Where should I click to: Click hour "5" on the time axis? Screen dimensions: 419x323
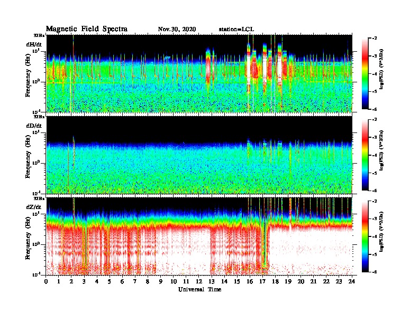[110, 281]
